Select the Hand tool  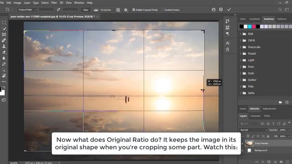(4, 76)
